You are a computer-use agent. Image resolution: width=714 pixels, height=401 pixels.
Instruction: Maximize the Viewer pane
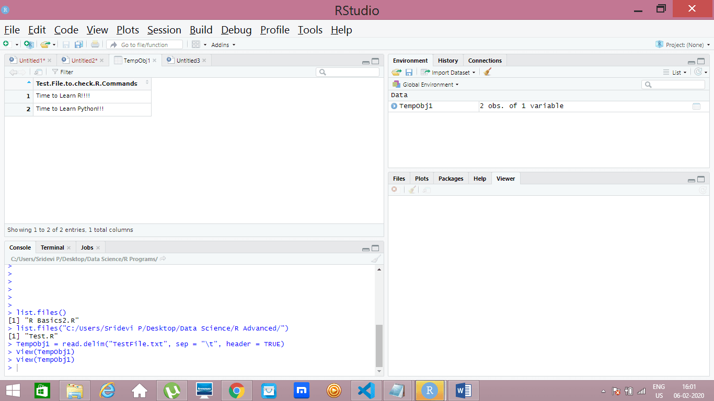coord(701,179)
